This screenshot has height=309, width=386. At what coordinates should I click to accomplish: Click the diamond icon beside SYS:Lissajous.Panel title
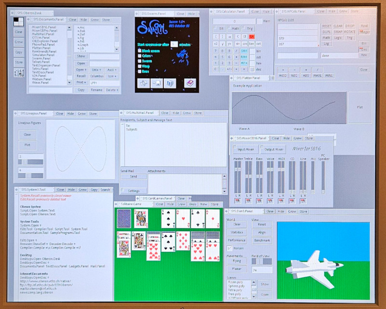[x=15, y=113]
